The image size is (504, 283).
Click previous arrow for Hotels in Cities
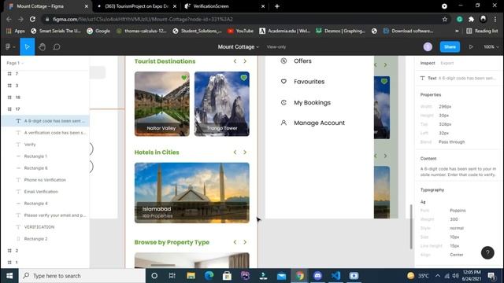(x=235, y=152)
